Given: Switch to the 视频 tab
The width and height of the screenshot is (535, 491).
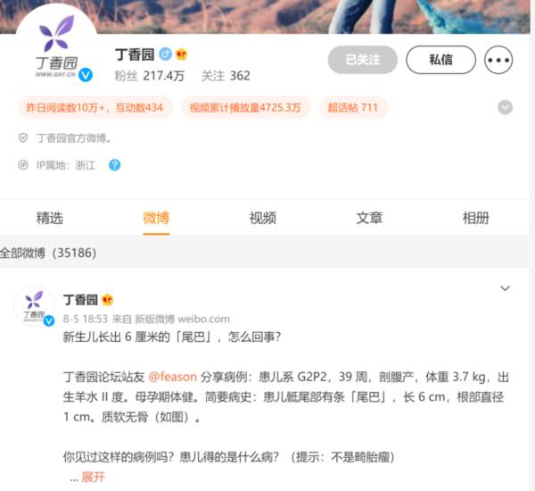Looking at the screenshot, I should pos(263,218).
